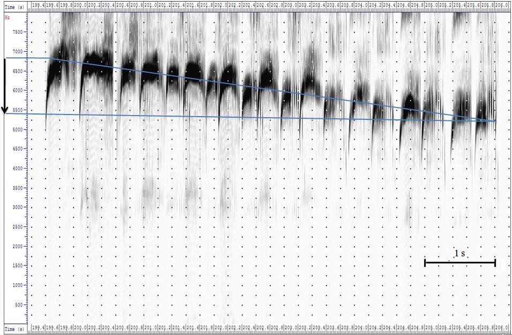The height and width of the screenshot is (335, 512).
Task: Click 205.8 on the bottom time ruler
Action: point(487,329)
